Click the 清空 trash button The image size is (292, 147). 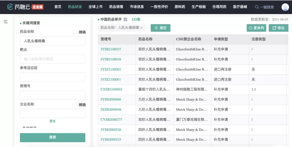click(x=160, y=28)
